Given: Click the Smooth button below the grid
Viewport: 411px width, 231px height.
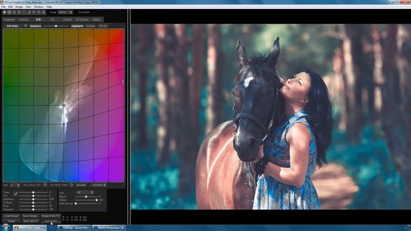Looking at the screenshot, I should (x=81, y=185).
